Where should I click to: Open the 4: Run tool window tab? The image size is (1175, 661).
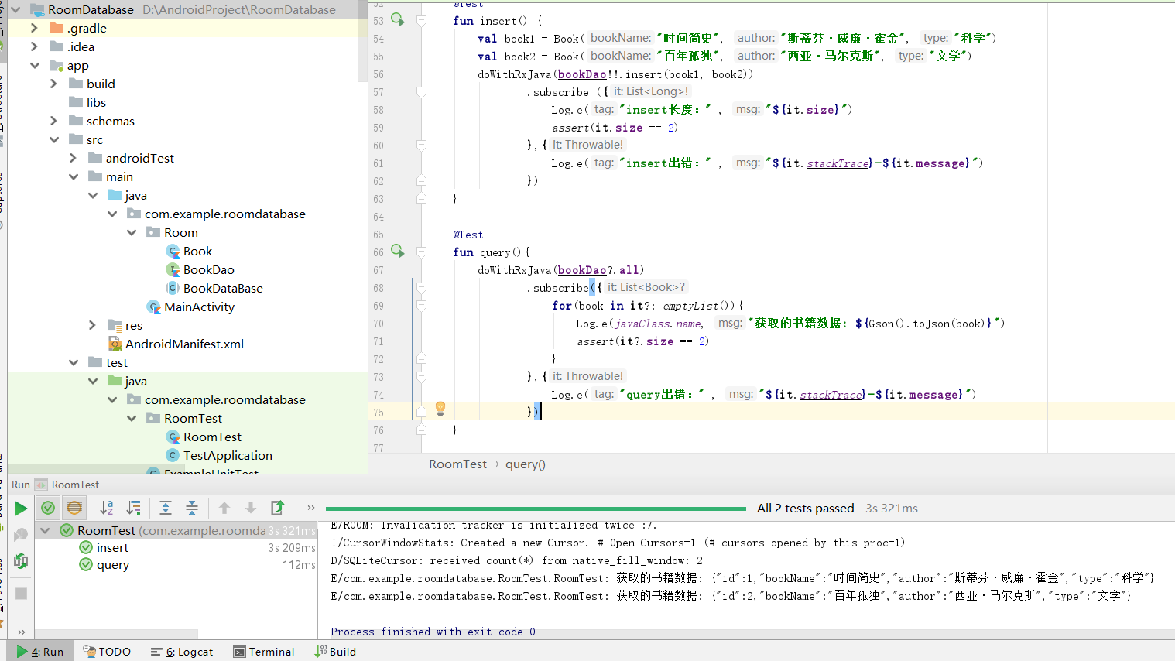click(x=40, y=652)
